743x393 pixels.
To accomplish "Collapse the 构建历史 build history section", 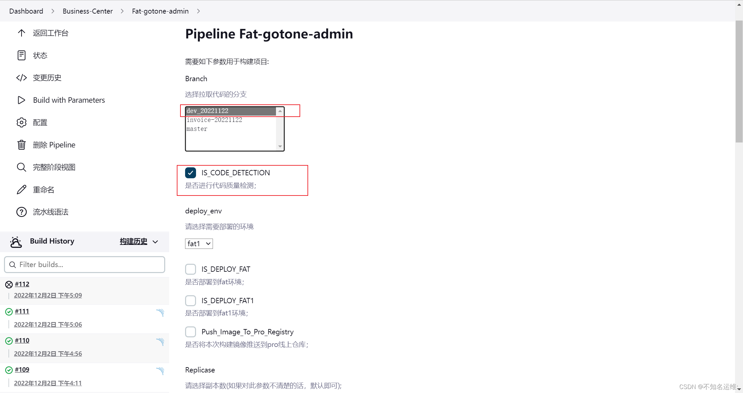I will [155, 242].
